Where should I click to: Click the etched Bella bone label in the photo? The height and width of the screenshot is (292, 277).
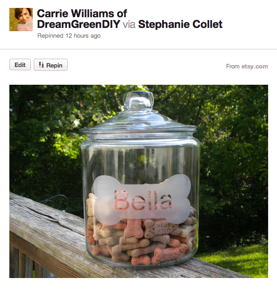[142, 199]
